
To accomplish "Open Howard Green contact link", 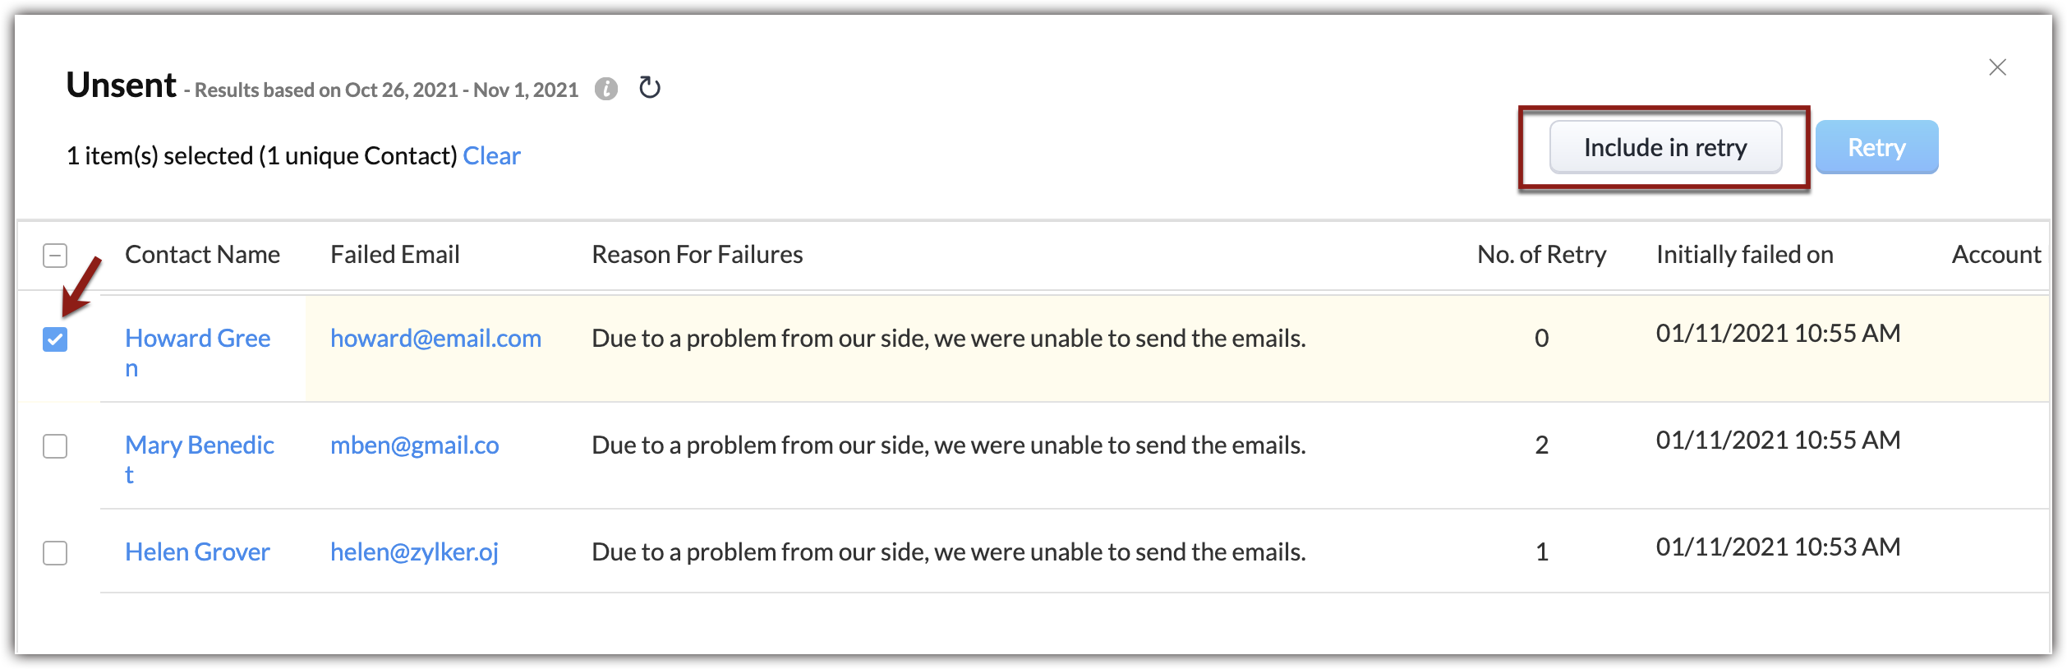I will click(197, 339).
